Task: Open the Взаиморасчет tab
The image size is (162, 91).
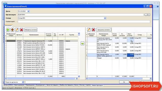Action: 40,85
